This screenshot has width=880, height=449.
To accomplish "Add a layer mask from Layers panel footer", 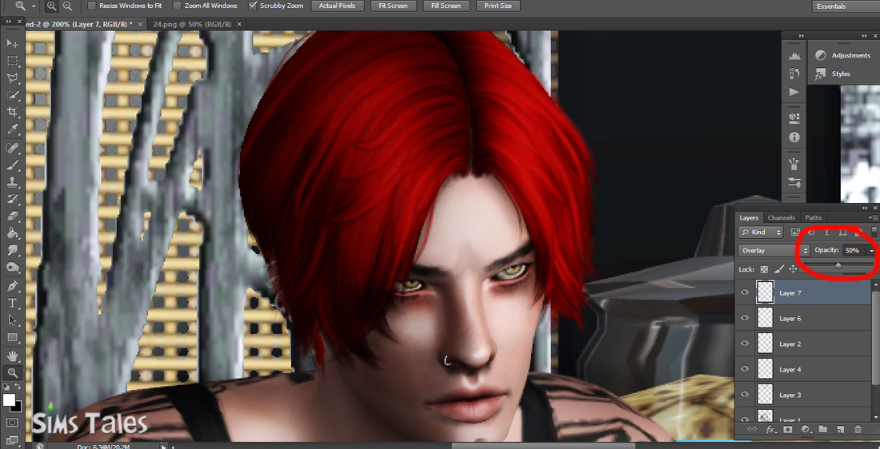I will tap(788, 429).
